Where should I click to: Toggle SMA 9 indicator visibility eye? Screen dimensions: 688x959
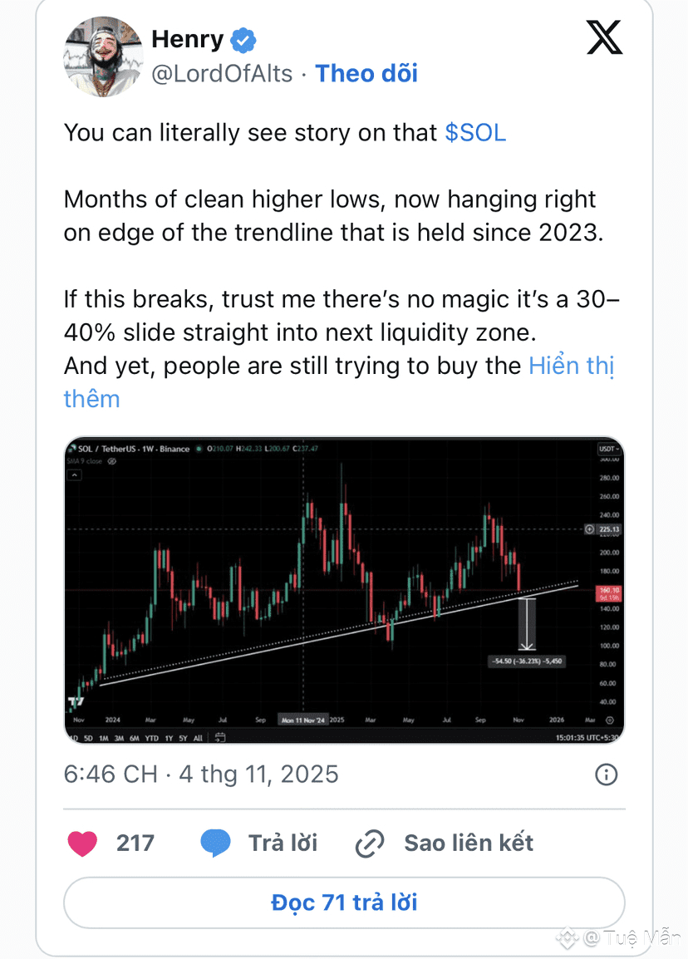click(111, 460)
